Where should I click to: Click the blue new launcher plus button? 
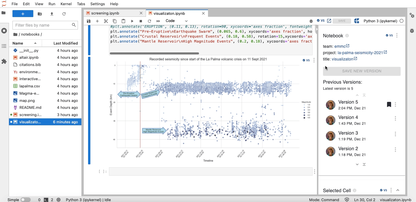tap(23, 14)
